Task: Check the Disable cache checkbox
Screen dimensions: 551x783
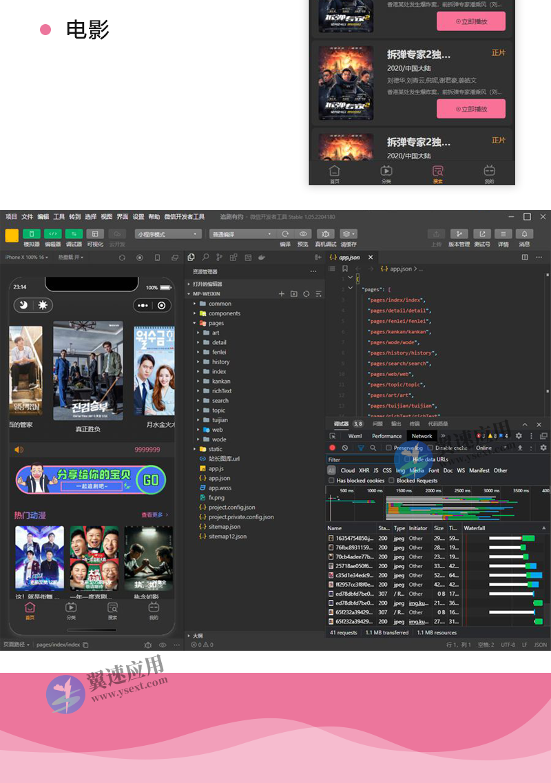Action: coord(430,448)
